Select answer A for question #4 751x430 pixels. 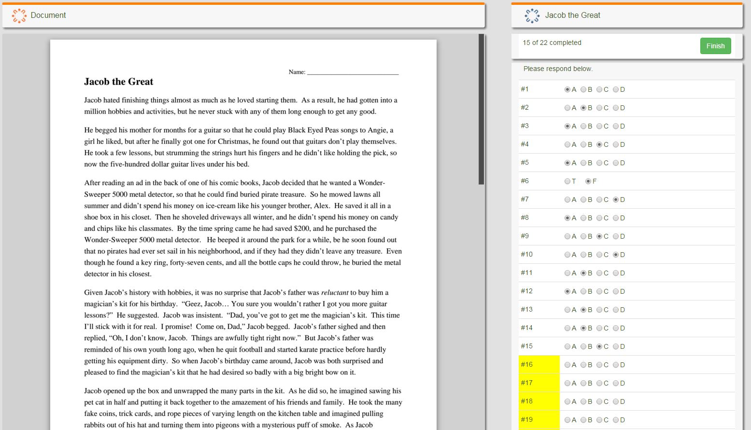pyautogui.click(x=567, y=144)
